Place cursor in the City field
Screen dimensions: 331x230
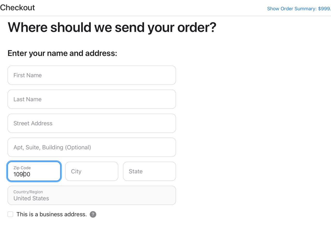(x=92, y=171)
